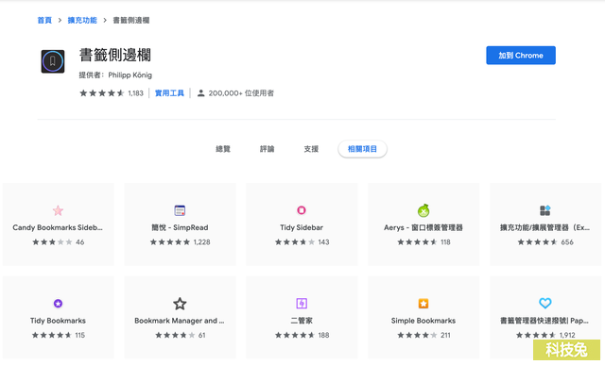Click the Tidy Sidebar title text
This screenshot has height=365, width=605.
[302, 227]
